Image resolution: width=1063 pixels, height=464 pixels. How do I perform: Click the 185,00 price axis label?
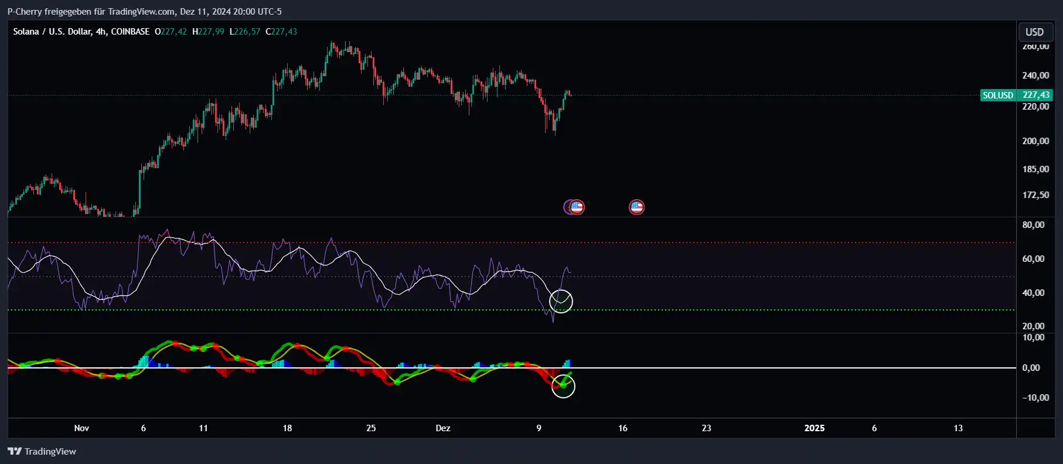pos(1035,169)
